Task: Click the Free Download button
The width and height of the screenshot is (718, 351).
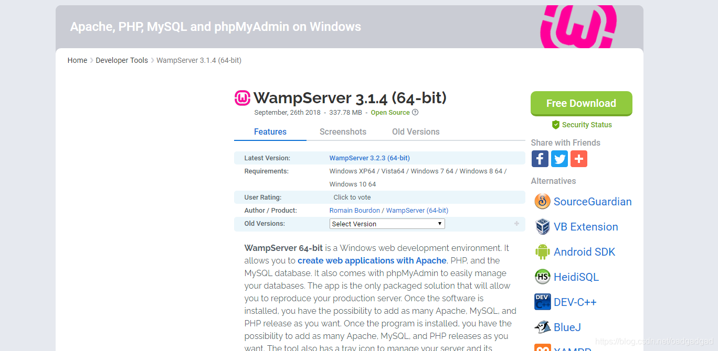Action: coord(581,103)
